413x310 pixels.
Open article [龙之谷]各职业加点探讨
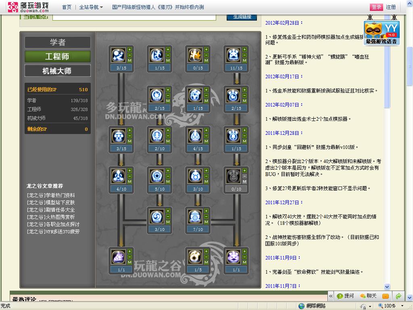point(53,224)
